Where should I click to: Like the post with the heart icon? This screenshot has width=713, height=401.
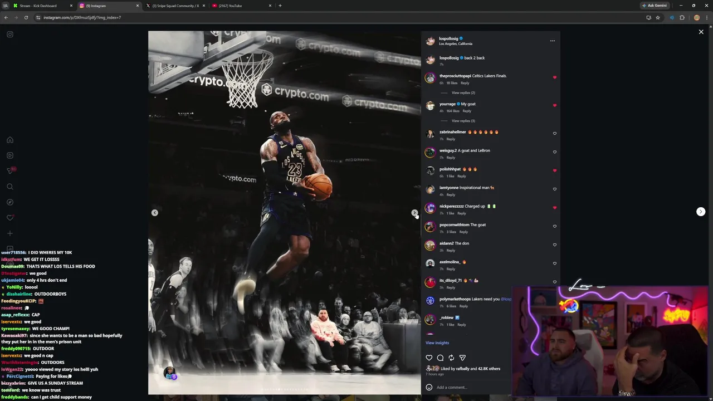[x=429, y=358]
